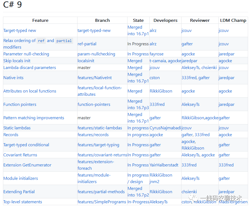The height and width of the screenshot is (209, 250).
Task: Click developer fayrose link
Action: click(156, 54)
